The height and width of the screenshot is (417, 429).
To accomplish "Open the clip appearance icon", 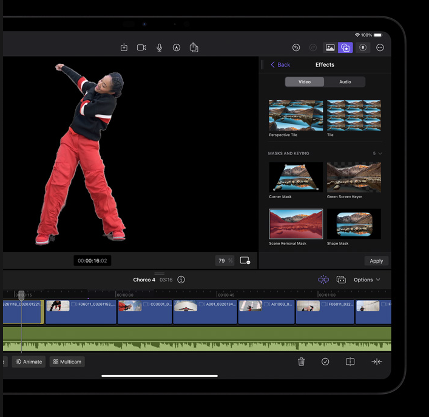I will [341, 280].
